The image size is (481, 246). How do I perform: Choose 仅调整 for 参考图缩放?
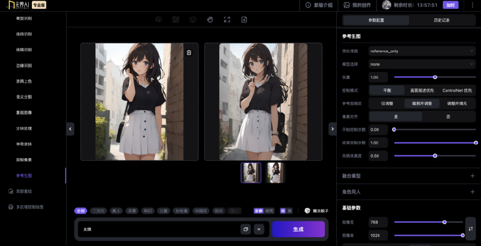pyautogui.click(x=387, y=104)
